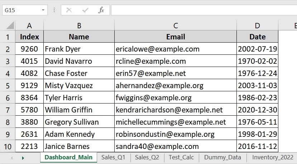The width and height of the screenshot is (297, 164).
Task: Click the formula bar options dots
Action: point(54,10)
